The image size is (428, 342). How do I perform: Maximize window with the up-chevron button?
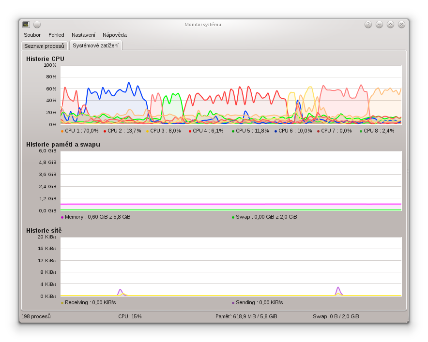click(x=390, y=25)
